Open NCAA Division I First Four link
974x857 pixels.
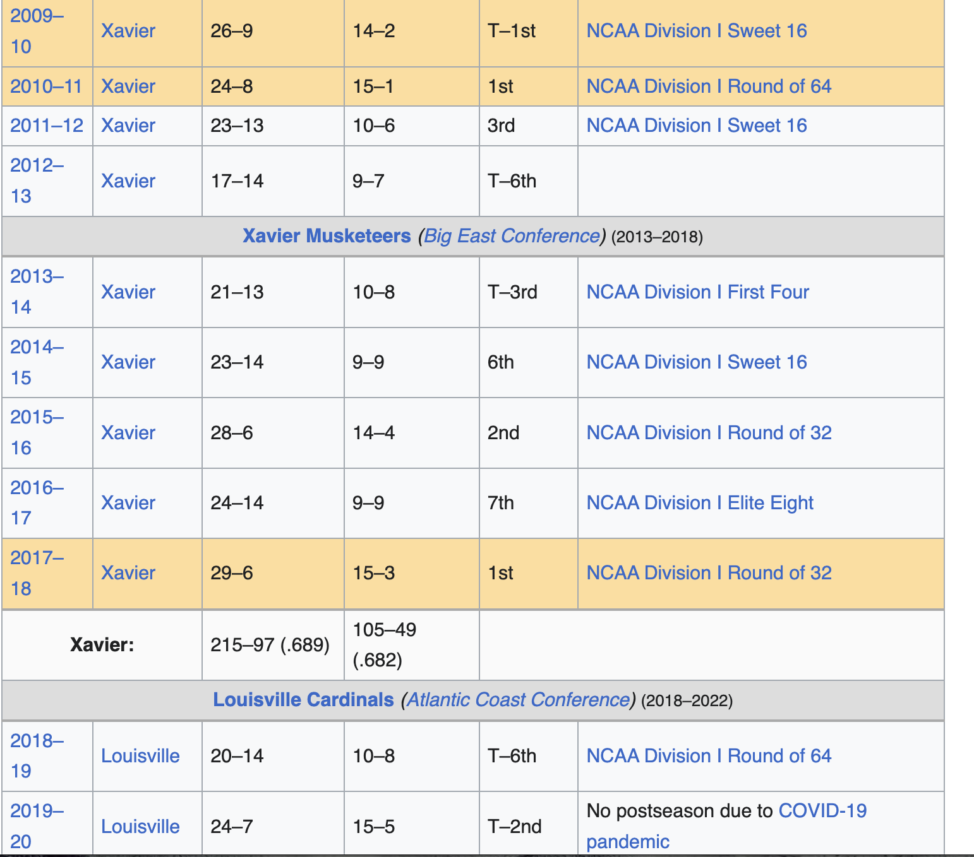click(x=697, y=292)
